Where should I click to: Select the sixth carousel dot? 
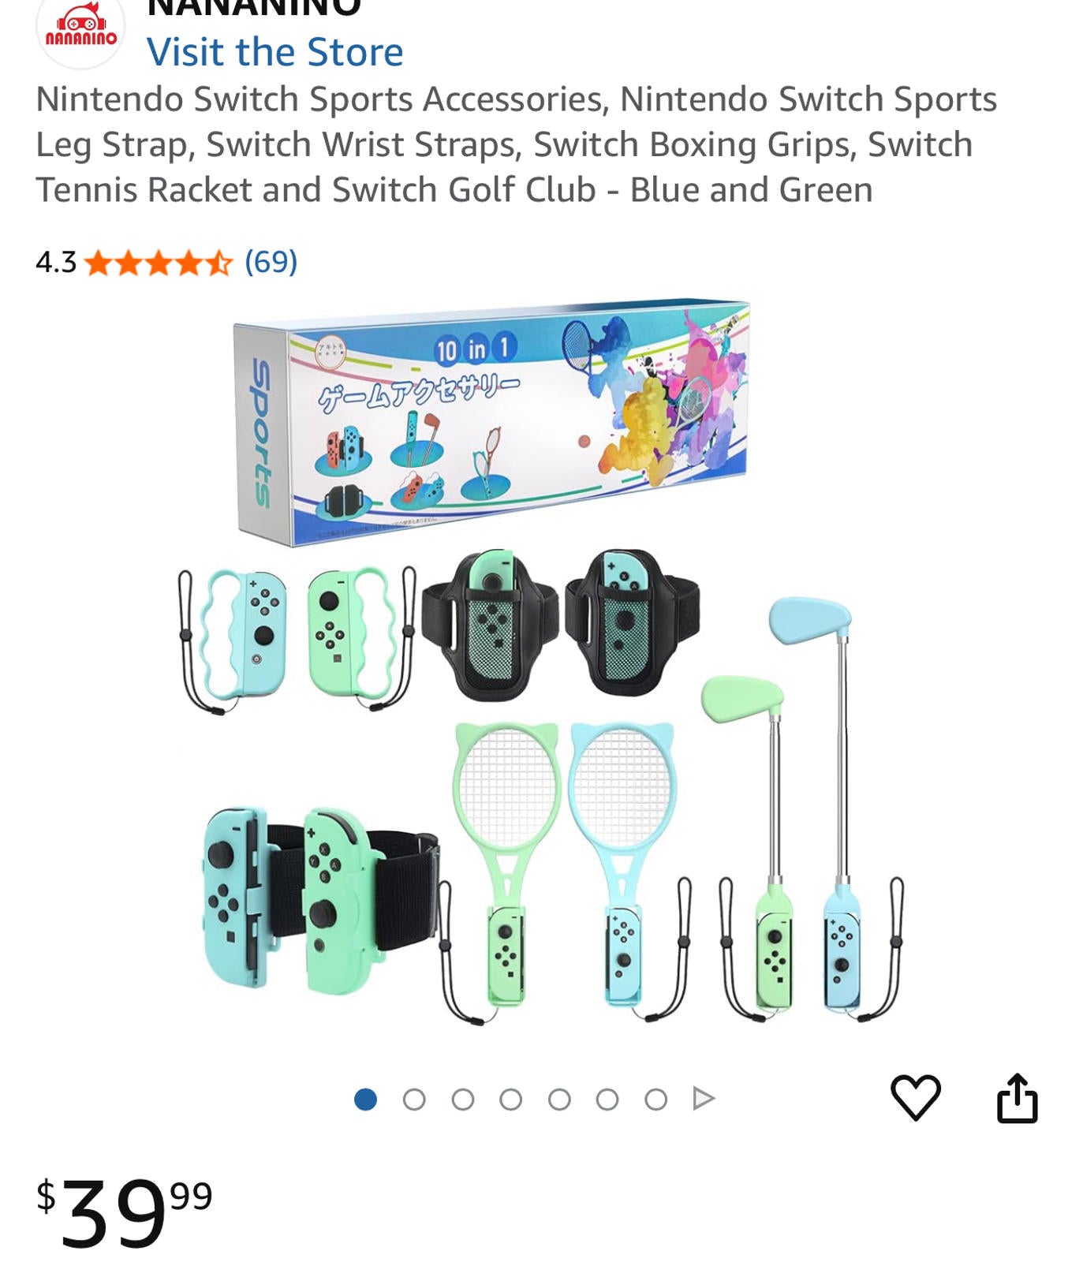(607, 1099)
